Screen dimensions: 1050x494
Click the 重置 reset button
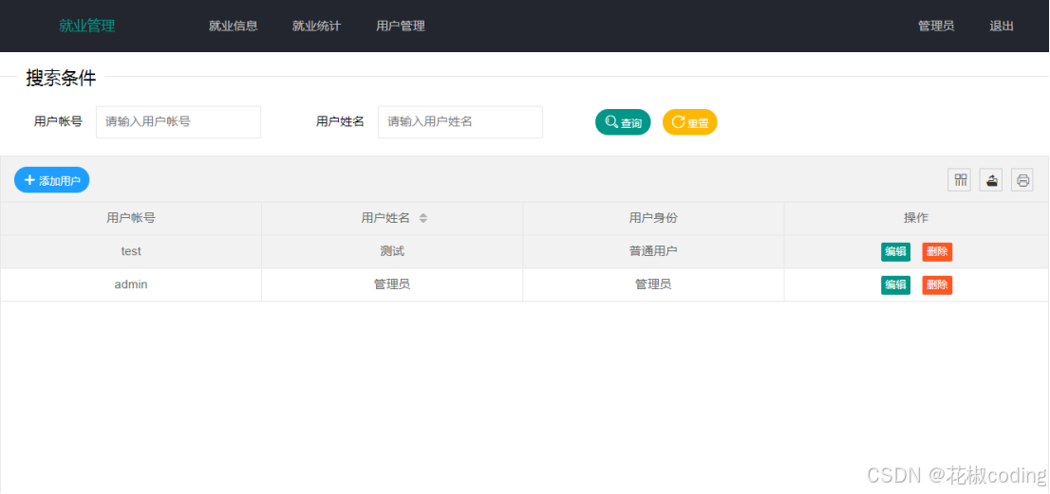pos(690,122)
